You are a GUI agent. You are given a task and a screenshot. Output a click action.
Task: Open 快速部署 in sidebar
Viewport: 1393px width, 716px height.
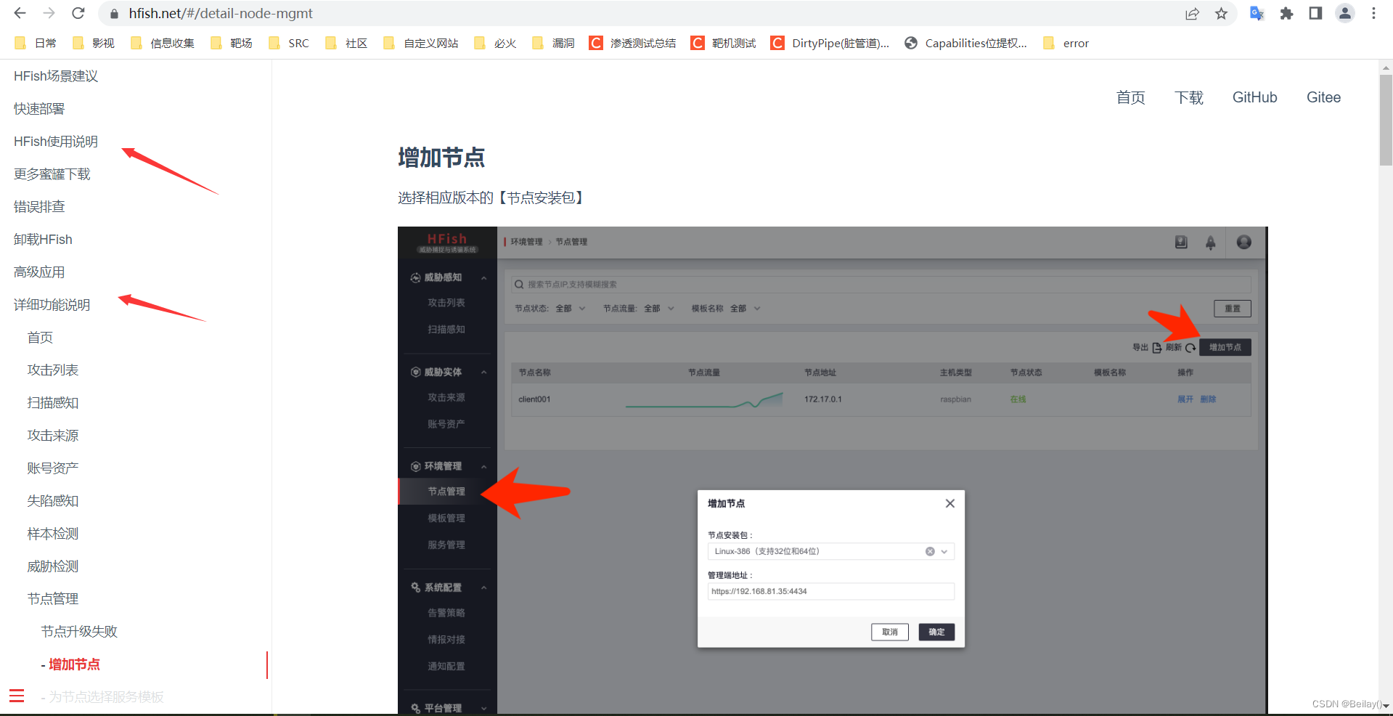coord(39,109)
